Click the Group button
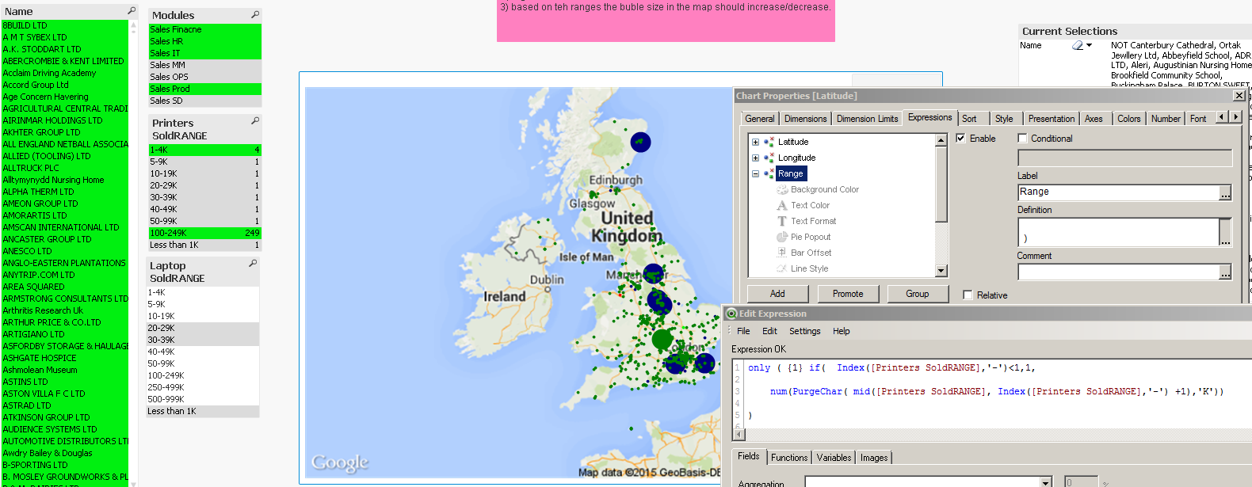The height and width of the screenshot is (487, 1252). pos(918,294)
